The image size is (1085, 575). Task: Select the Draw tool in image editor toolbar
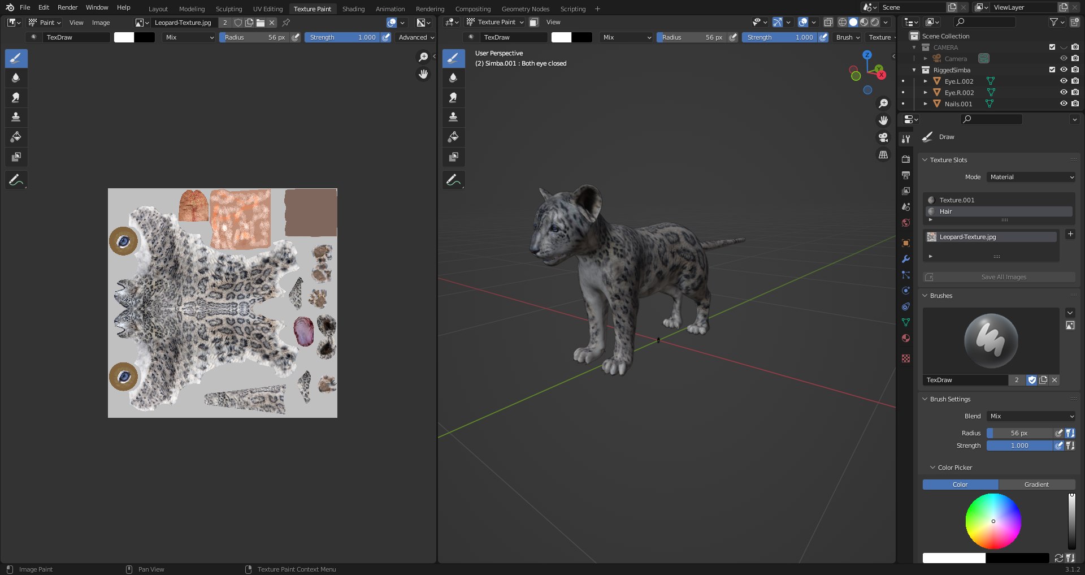[16, 58]
